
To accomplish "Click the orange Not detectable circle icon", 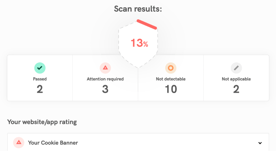I will pos(171,68).
